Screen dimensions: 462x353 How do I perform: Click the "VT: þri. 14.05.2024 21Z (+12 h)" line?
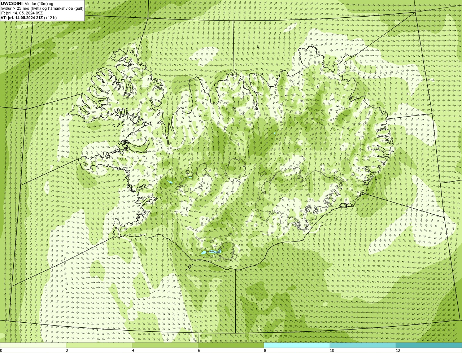29,18
